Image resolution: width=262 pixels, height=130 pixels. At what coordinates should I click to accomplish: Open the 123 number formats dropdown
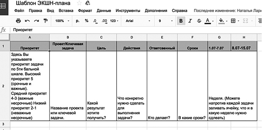[114, 21]
